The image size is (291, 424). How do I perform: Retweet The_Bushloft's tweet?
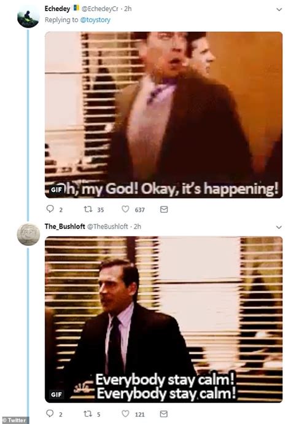pyautogui.click(x=88, y=414)
